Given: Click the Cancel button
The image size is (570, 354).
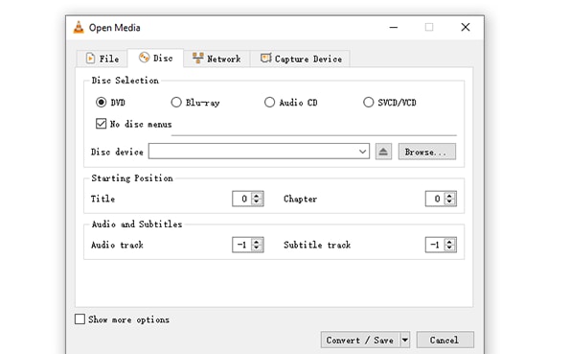Looking at the screenshot, I should pyautogui.click(x=445, y=341).
